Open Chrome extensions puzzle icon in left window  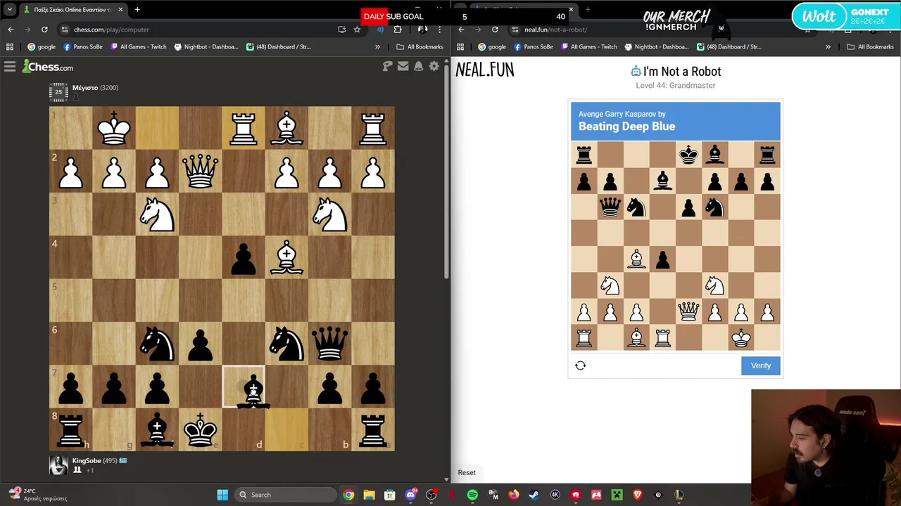coord(398,30)
